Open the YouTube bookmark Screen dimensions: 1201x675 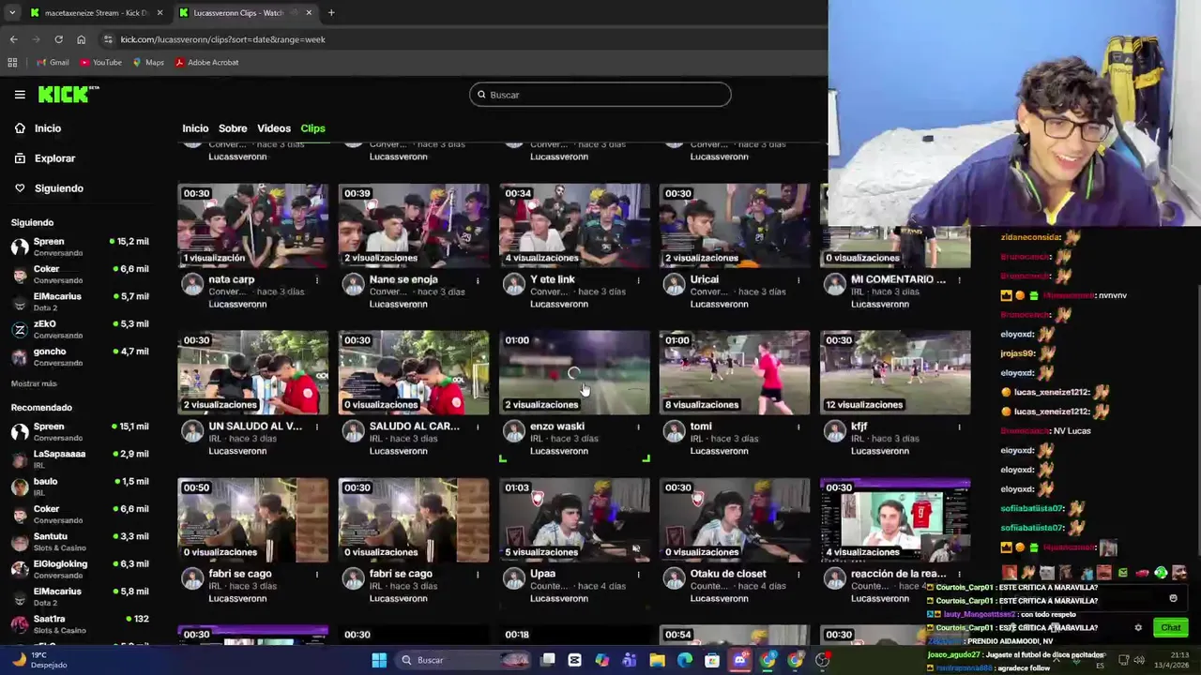coord(100,63)
